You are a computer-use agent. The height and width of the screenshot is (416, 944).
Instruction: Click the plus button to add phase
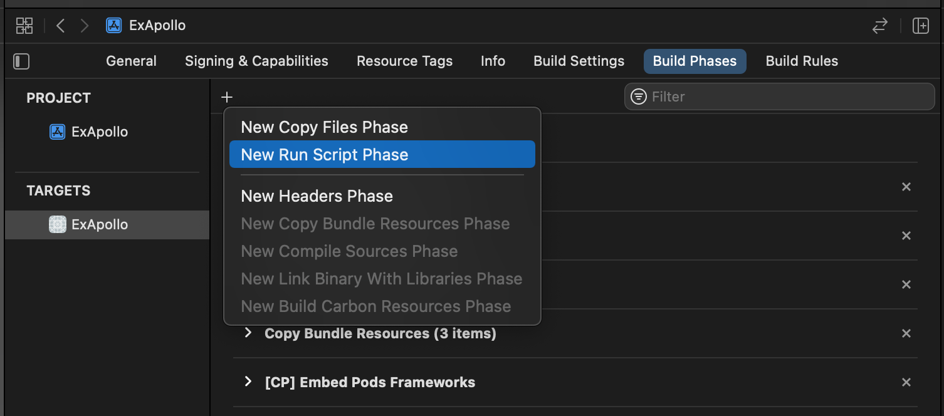point(227,97)
